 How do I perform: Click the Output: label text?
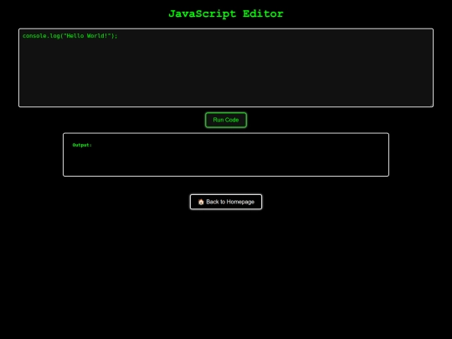(82, 145)
